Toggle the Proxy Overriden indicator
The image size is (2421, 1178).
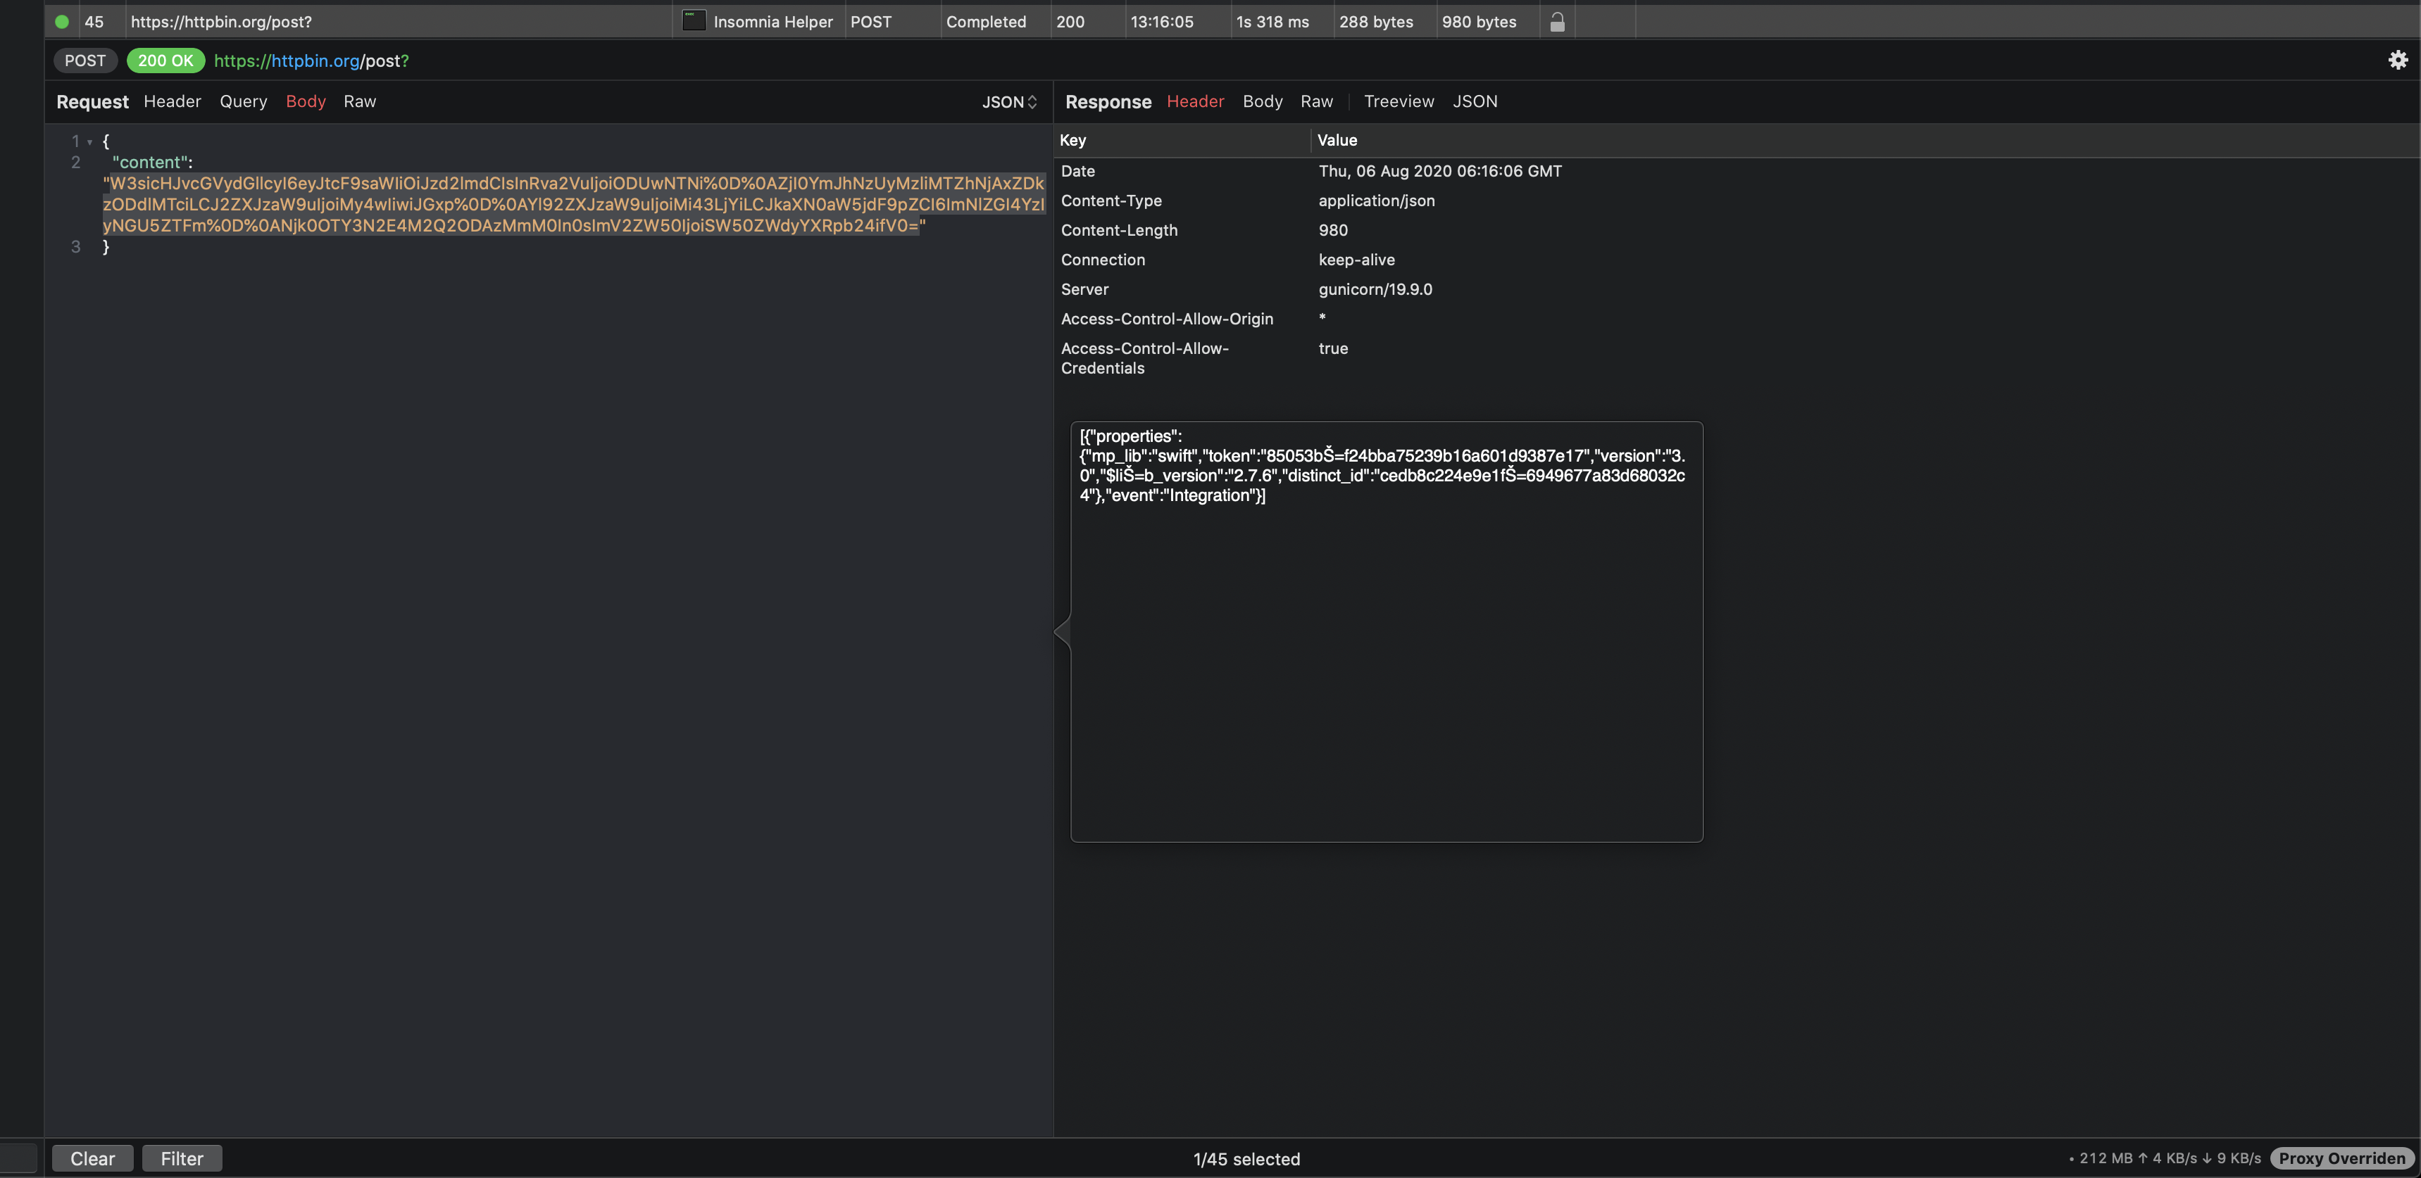(x=2341, y=1158)
